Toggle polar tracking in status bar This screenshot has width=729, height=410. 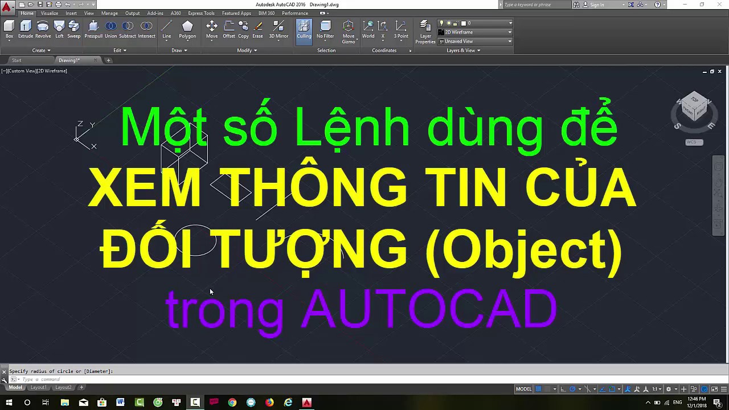[x=572, y=389]
